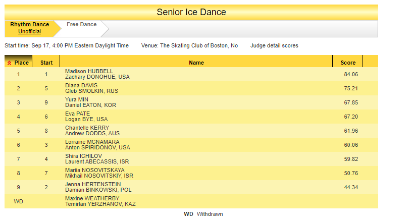Click the Place column header text

(x=22, y=63)
